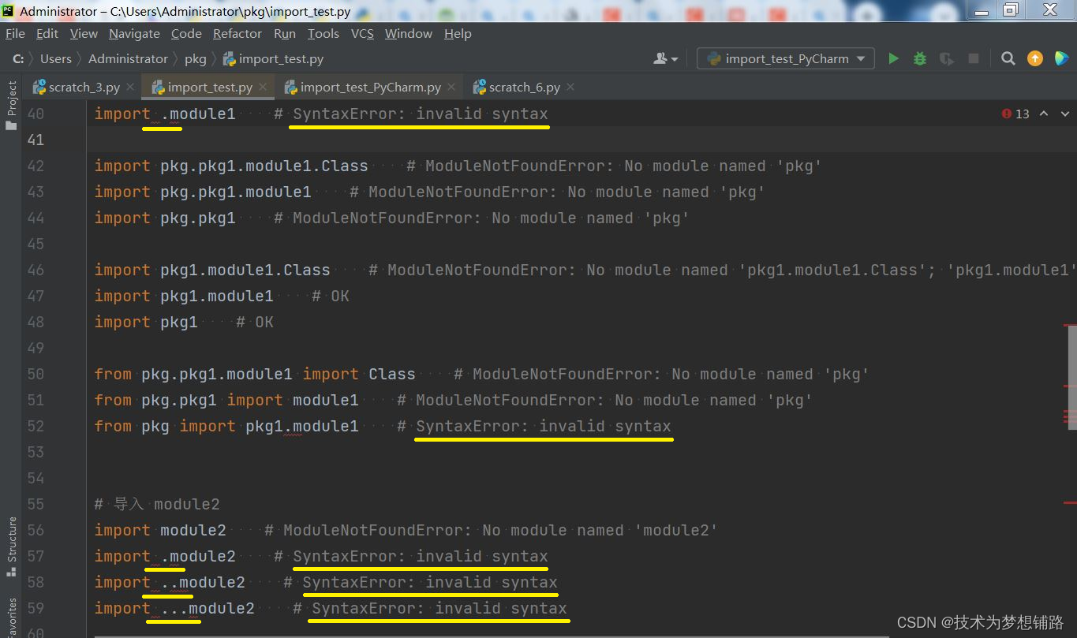The image size is (1077, 638).
Task: Click 'from pkg.pkg1.module1 import Class' line
Action: (255, 374)
